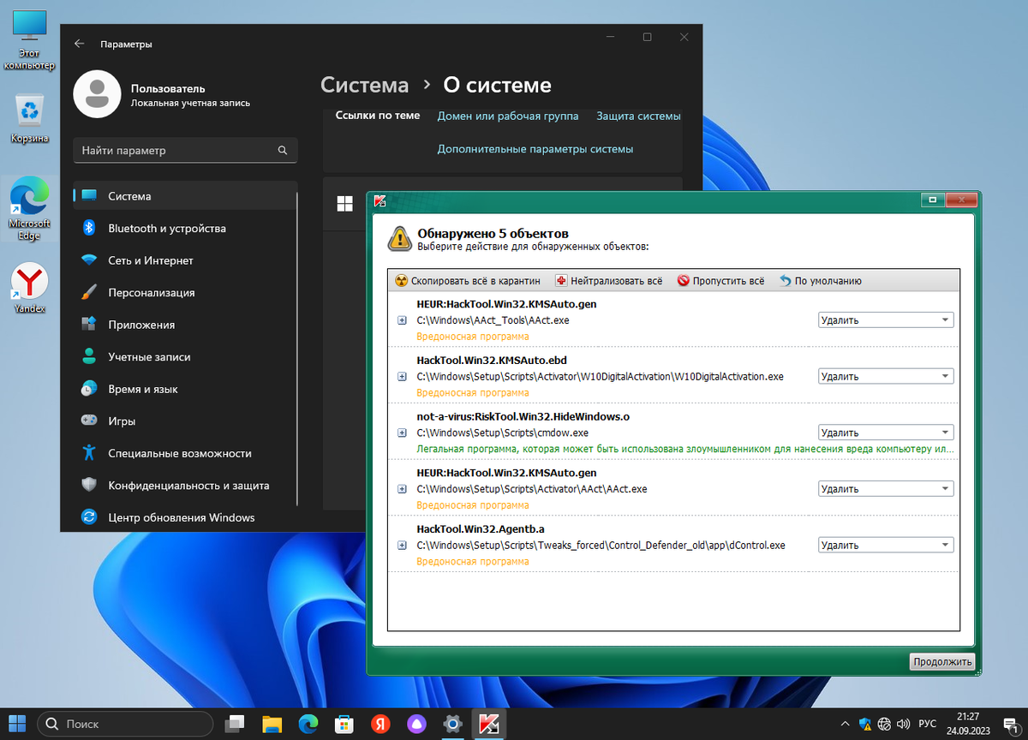Open 'Время и язык' settings section
This screenshot has height=740, width=1028.
(x=185, y=389)
